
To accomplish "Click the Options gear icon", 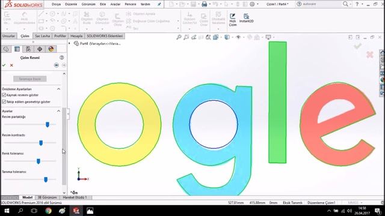I will pos(252,4).
